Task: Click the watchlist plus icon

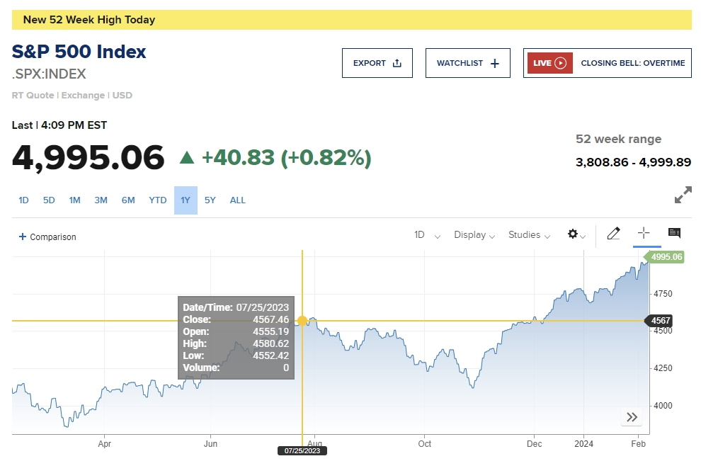Action: [494, 63]
